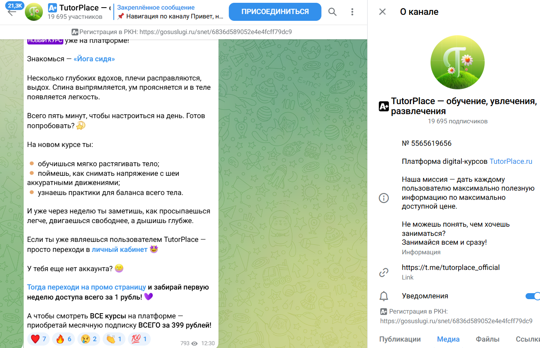React with the red heart emoji
This screenshot has width=540, height=348.
click(x=38, y=340)
